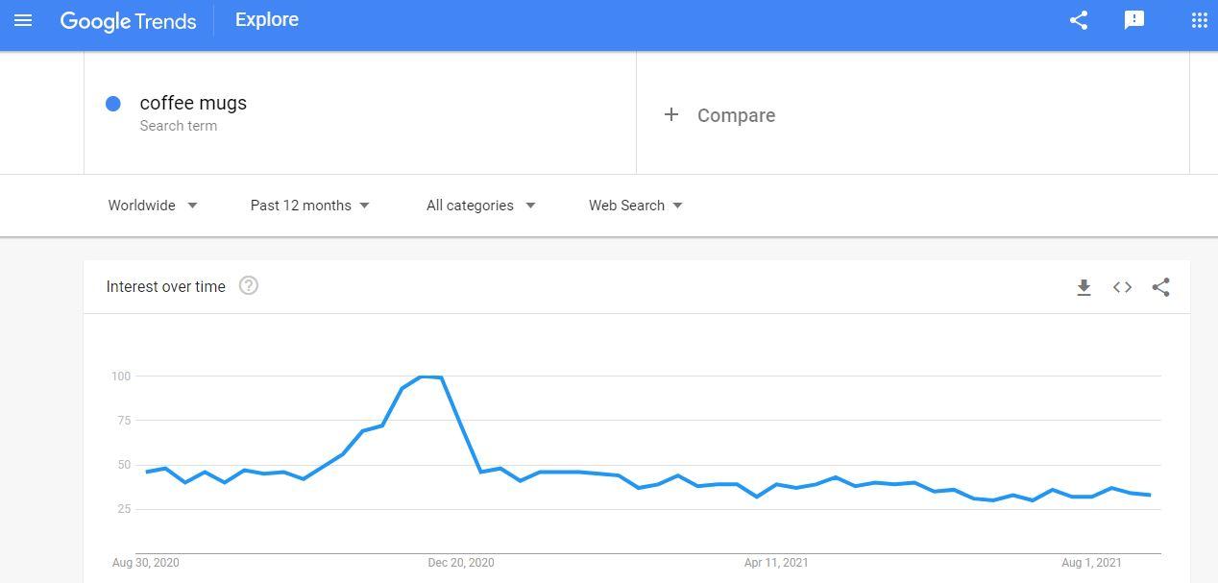Open the Interest over time help icon
Image resolution: width=1218 pixels, height=583 pixels.
tap(249, 285)
